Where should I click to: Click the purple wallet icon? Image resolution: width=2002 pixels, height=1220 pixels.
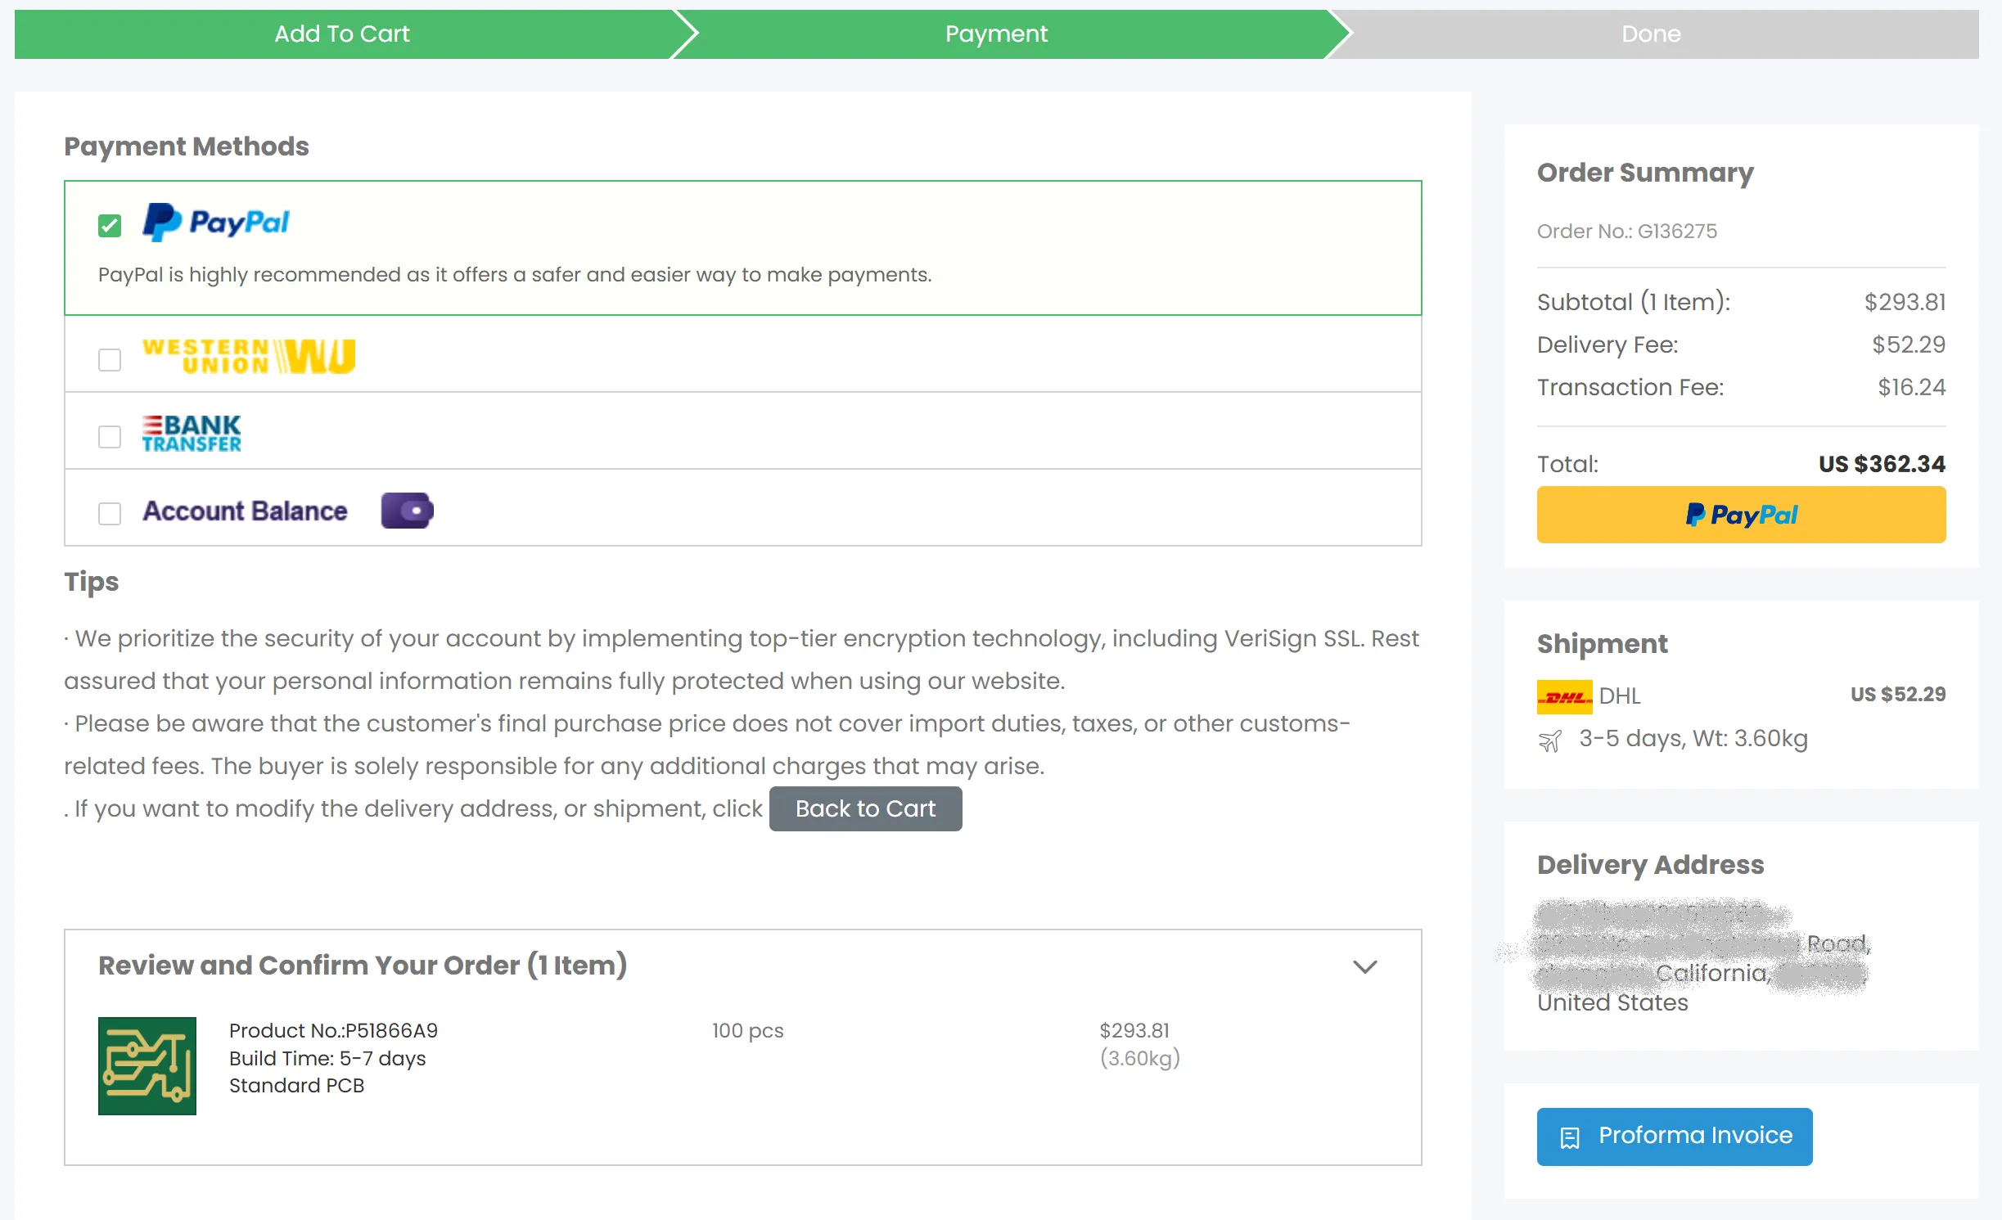pyautogui.click(x=407, y=511)
